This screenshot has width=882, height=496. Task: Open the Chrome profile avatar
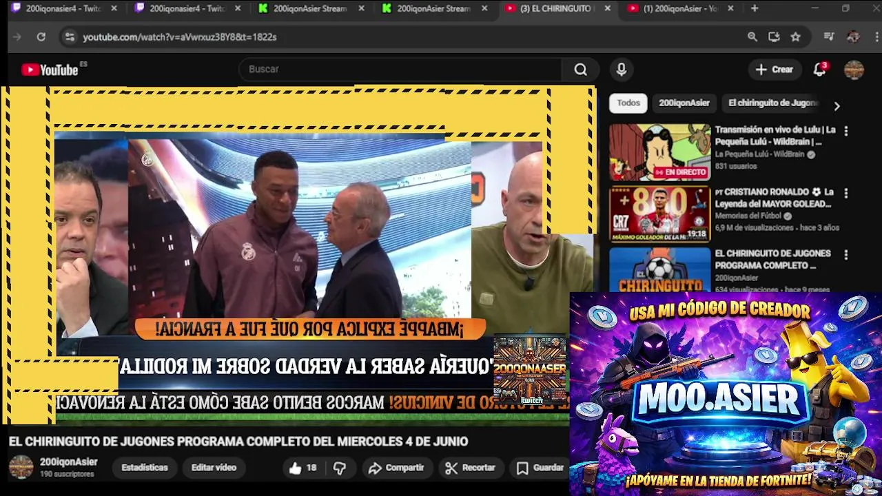[853, 37]
